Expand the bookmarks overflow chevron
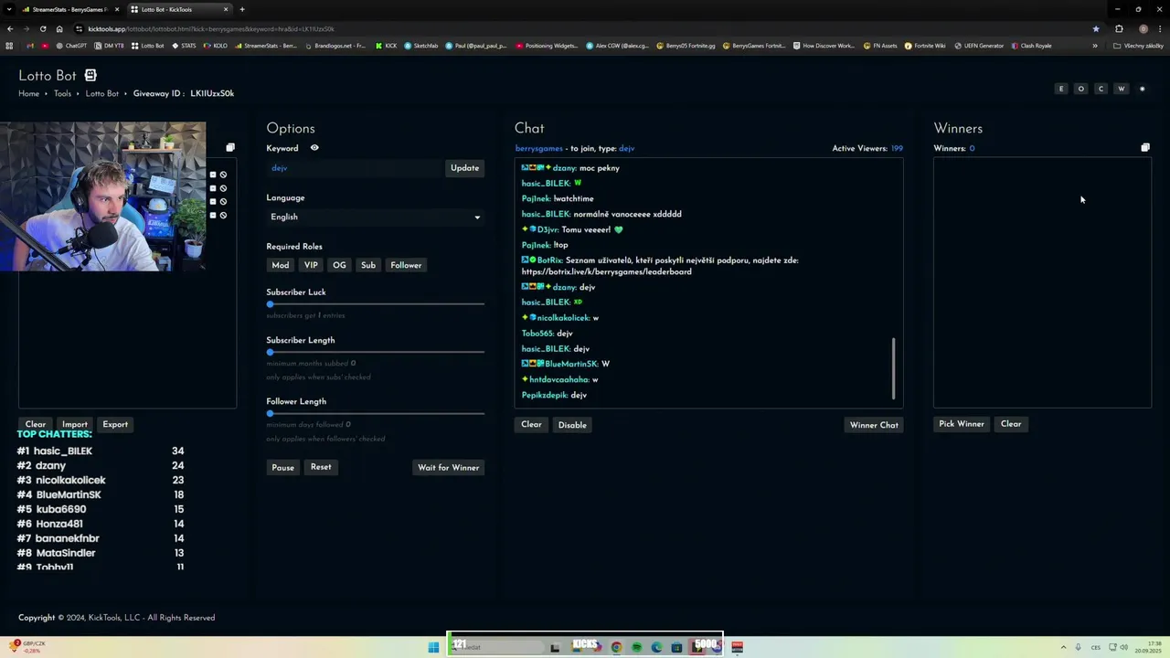This screenshot has height=658, width=1170. click(x=1095, y=46)
